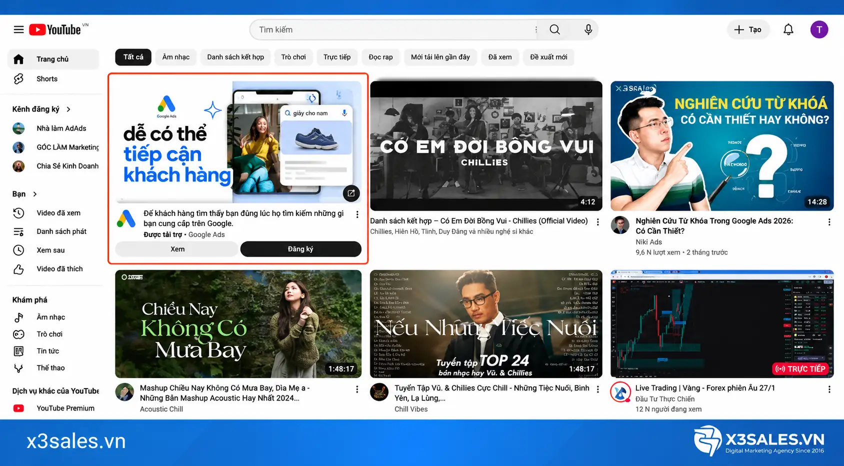Open Chill Vibes channel link
Screen dimensions: 844x466
click(411, 409)
